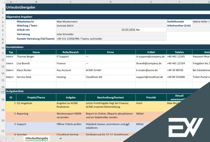Select column A header
The image size is (210, 142).
coord(11,2)
